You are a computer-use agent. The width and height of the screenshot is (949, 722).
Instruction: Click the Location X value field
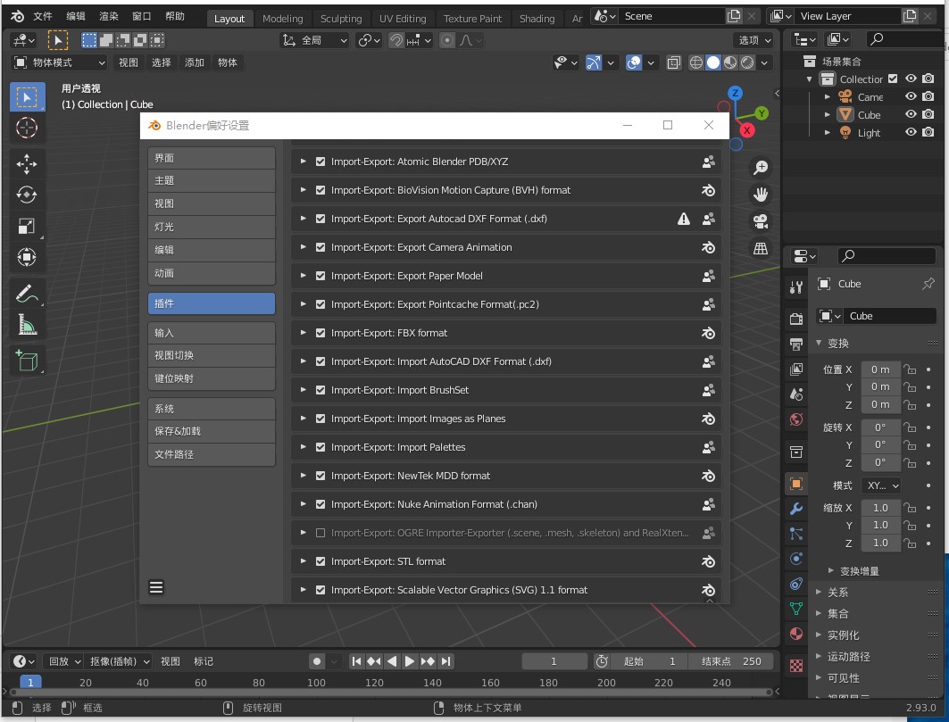[x=880, y=369]
